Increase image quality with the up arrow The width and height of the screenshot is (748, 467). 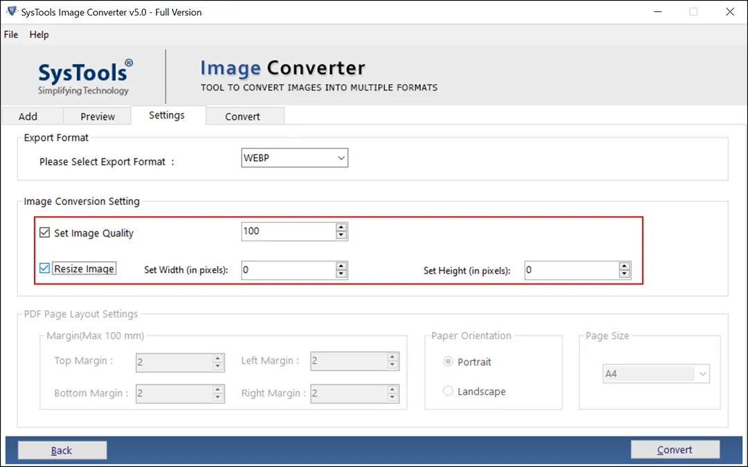point(341,227)
